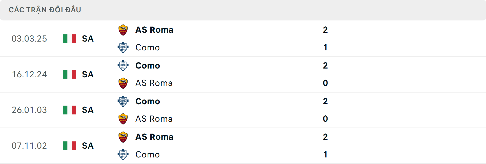Open AS Roma team in 03.03.25 match

point(154,30)
